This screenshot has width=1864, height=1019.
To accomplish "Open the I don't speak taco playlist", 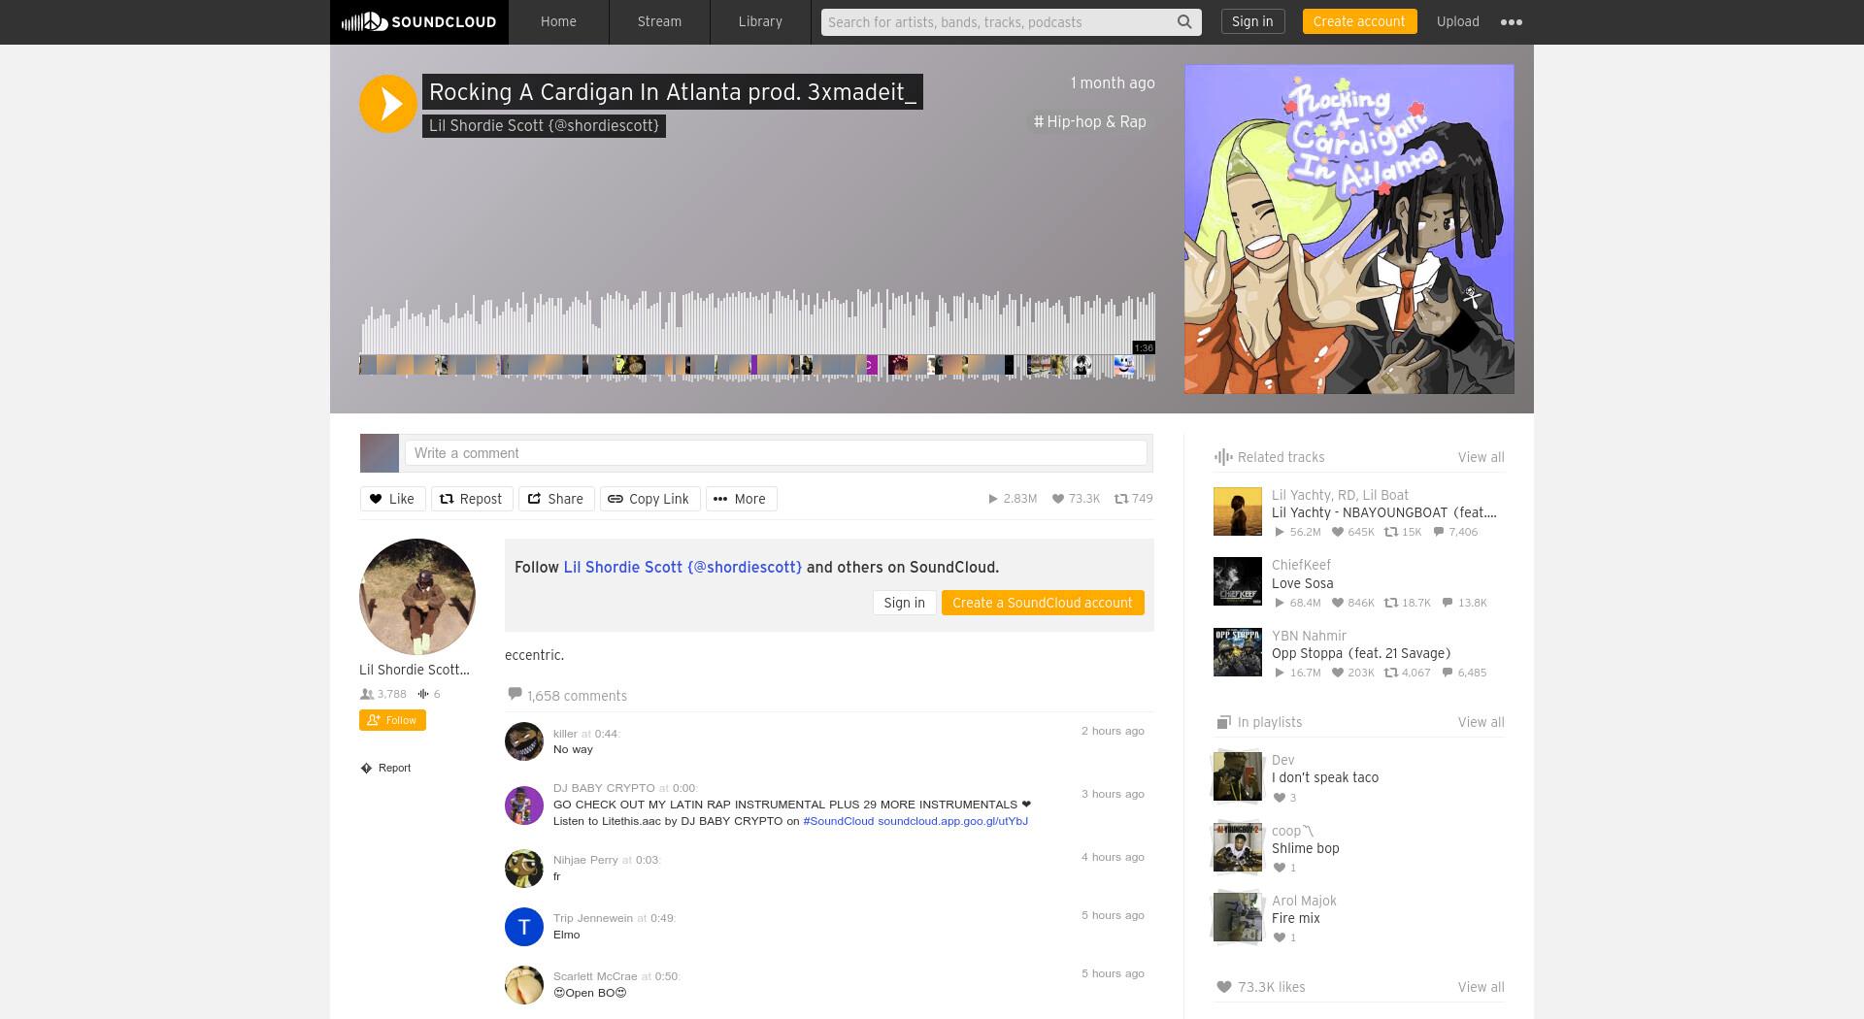I will [1325, 777].
